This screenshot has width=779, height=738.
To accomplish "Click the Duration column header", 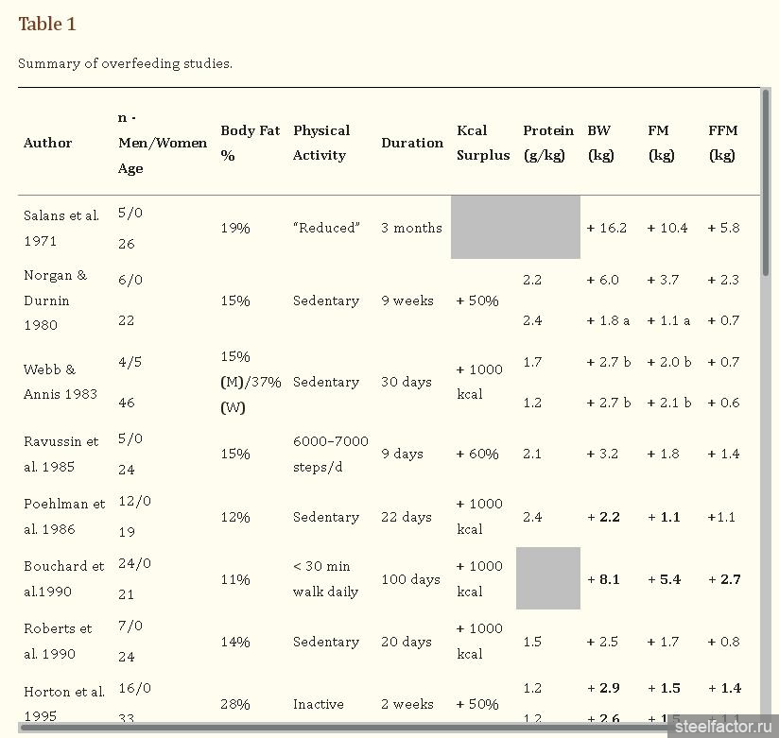I will [412, 143].
